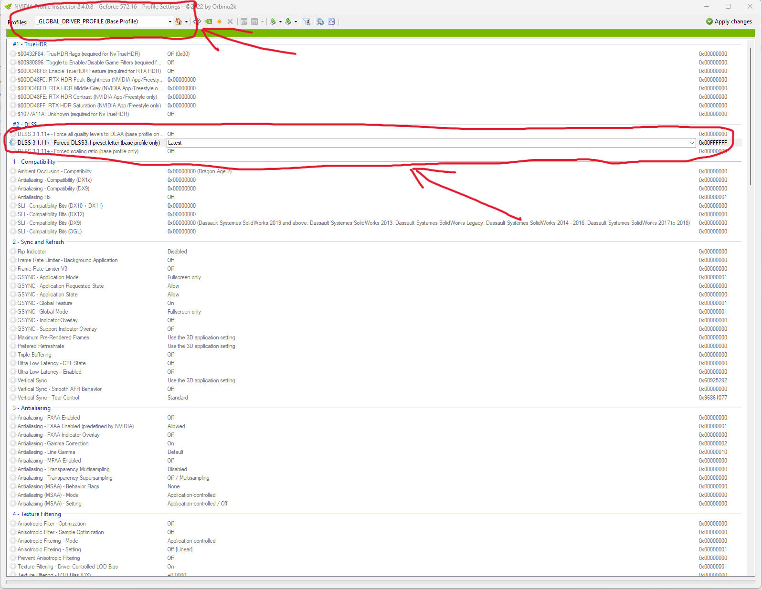Open the import profiles dropdown arrow

tap(296, 21)
